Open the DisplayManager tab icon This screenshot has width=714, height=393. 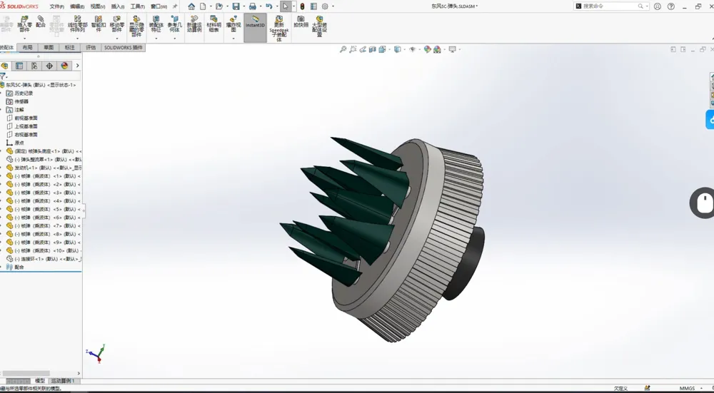click(64, 66)
